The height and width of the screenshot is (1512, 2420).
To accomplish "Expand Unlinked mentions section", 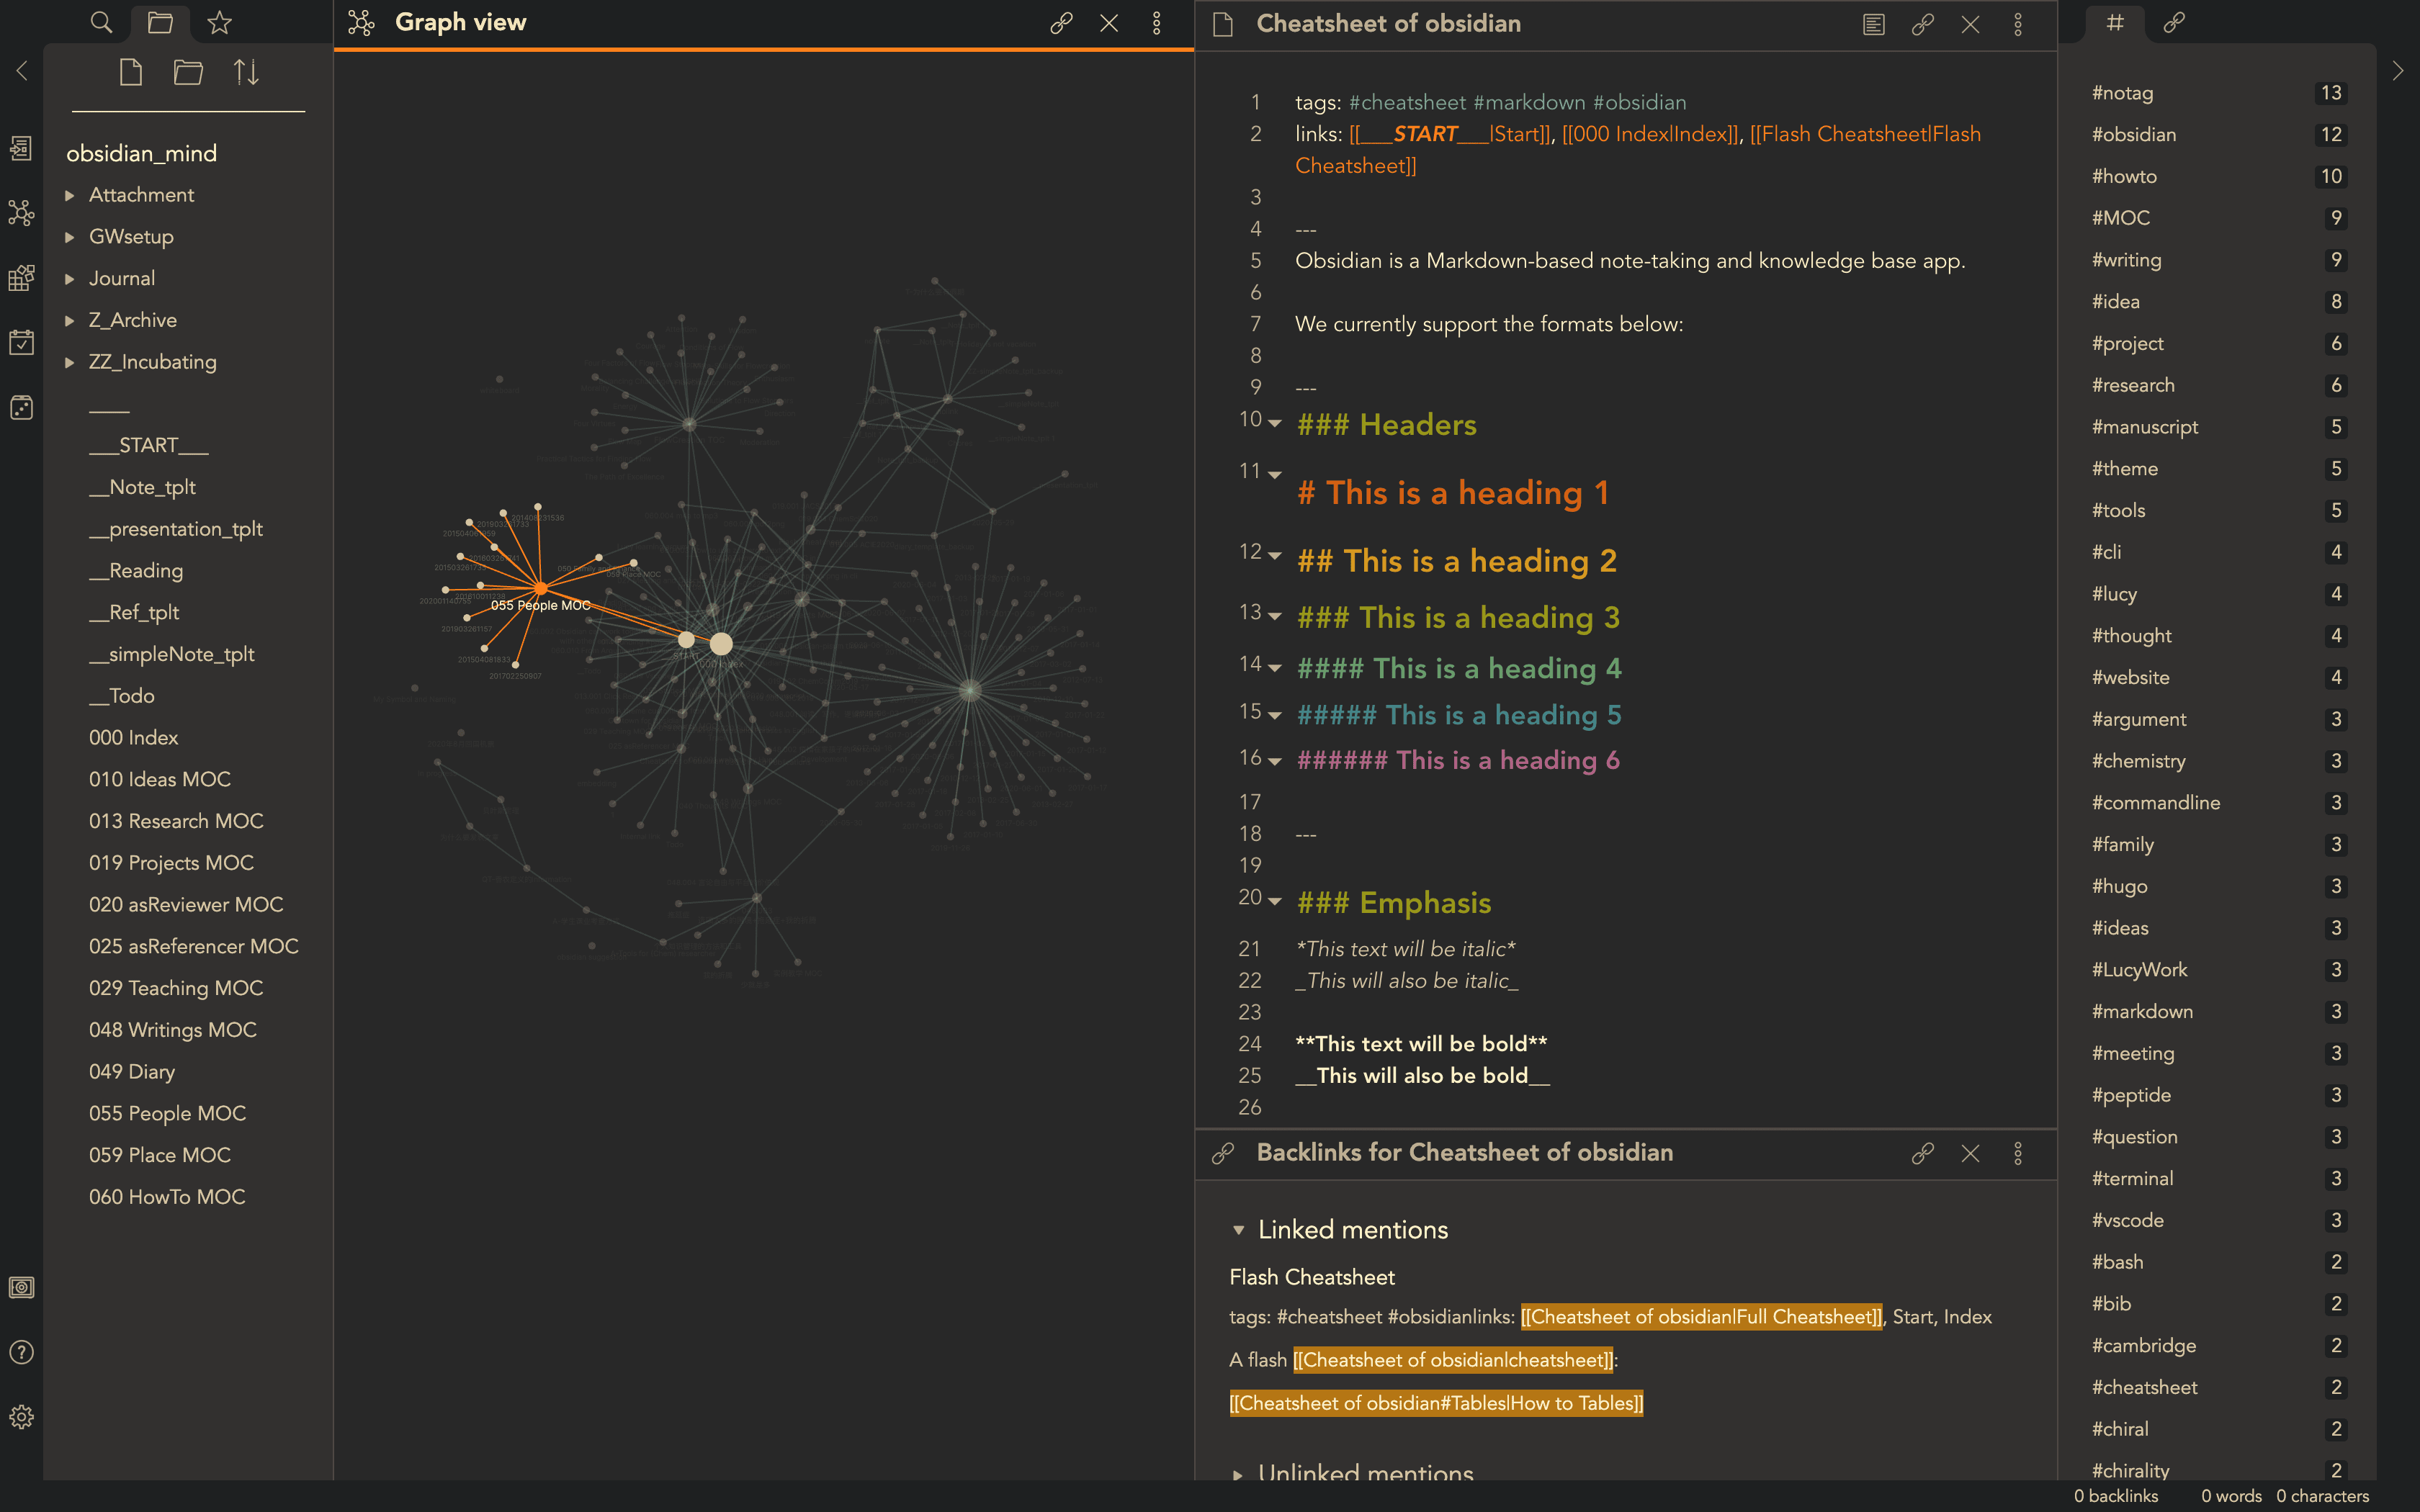I will click(1239, 1474).
